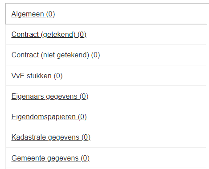Viewport: 209px width, 169px height.
Task: Go to Eigenaars gegevens category
Action: [50, 97]
